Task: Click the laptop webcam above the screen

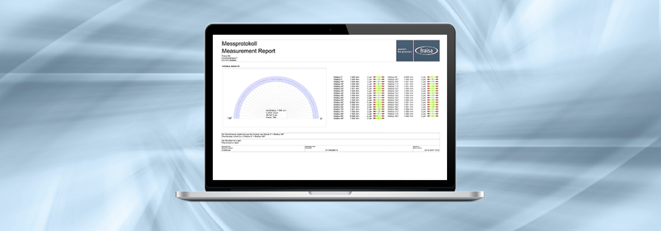Action: (x=330, y=28)
